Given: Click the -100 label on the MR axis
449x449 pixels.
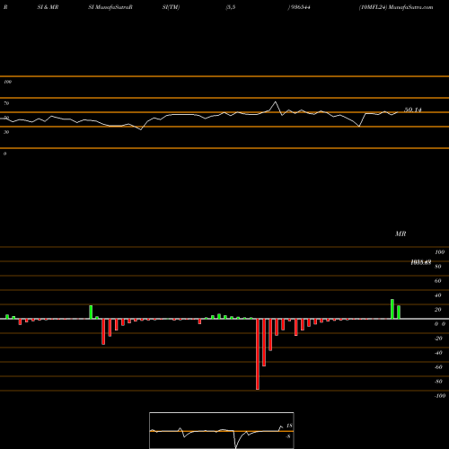Looking at the screenshot, I should point(440,396).
